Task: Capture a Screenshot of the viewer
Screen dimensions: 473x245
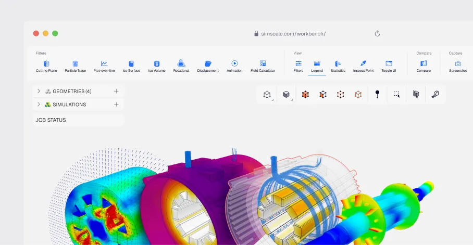Action: (458, 66)
